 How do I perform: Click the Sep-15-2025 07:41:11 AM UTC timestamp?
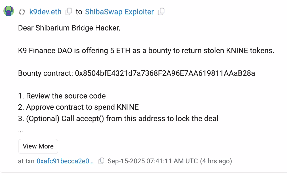pos(153,161)
